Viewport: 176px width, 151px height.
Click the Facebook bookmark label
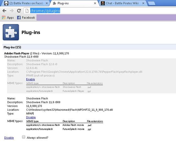pyautogui.click(x=28, y=18)
